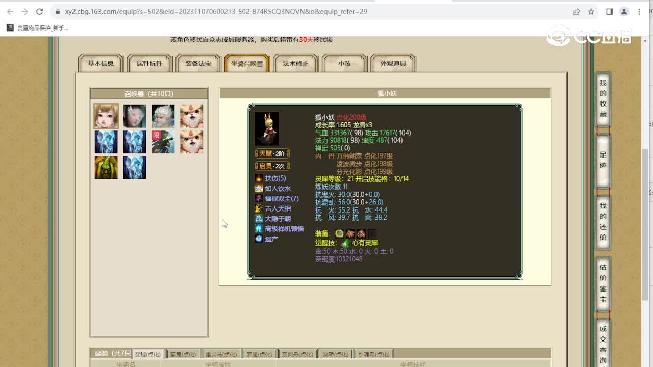Click the 扶伤(5) skill flame icon
Image resolution: width=653 pixels, height=367 pixels.
(259, 178)
